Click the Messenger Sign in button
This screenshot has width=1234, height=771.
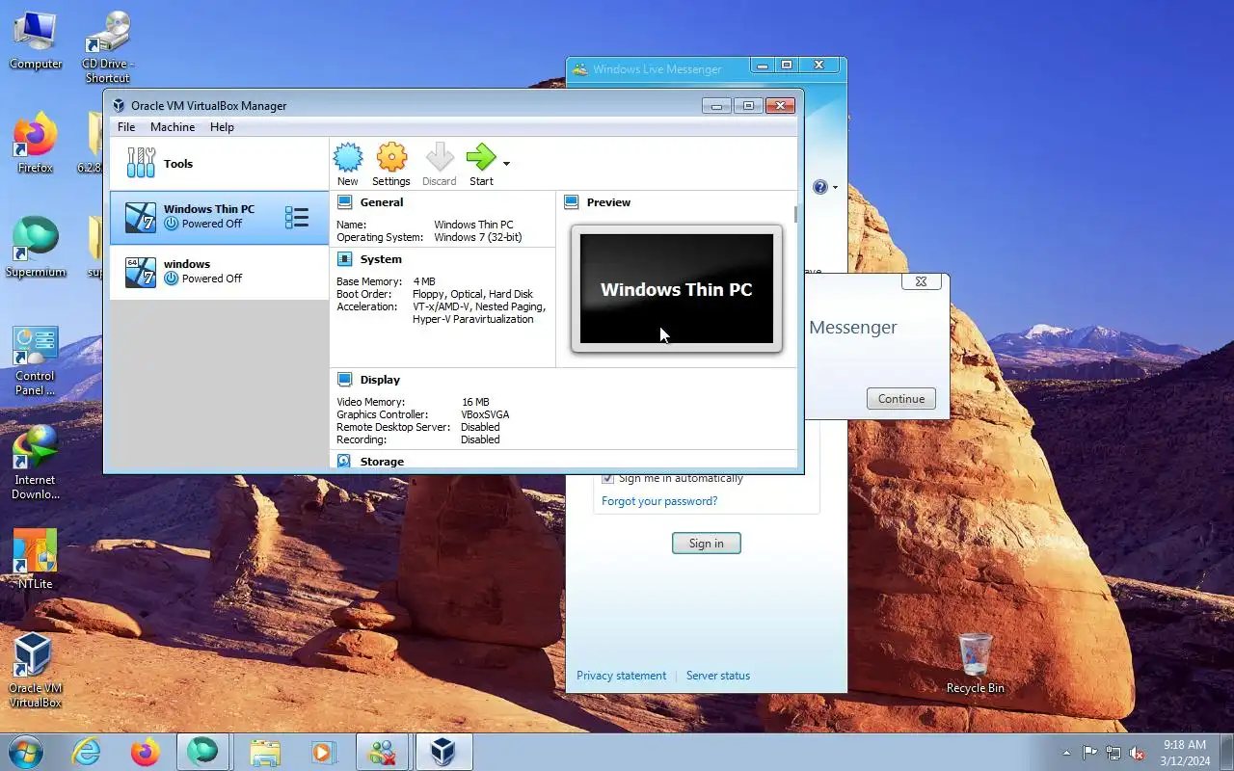coord(707,544)
